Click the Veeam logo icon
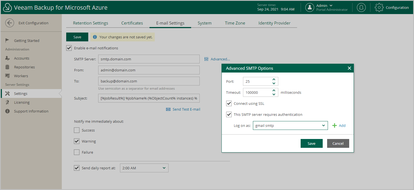 point(7,7)
